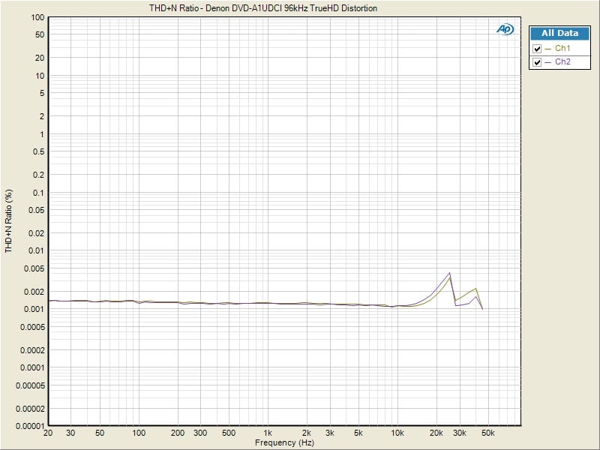
Task: Click the 100 label atop the vertical axis
Action: [37, 17]
